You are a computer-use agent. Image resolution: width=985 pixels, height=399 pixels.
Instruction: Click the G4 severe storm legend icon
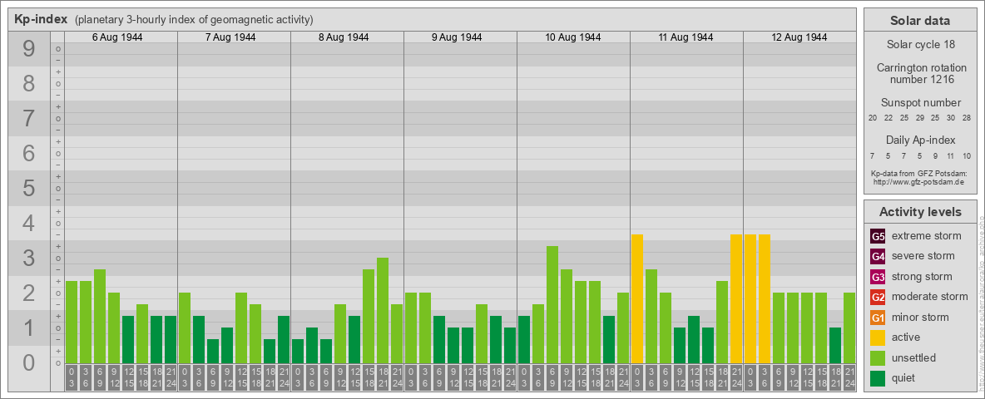pyautogui.click(x=878, y=257)
